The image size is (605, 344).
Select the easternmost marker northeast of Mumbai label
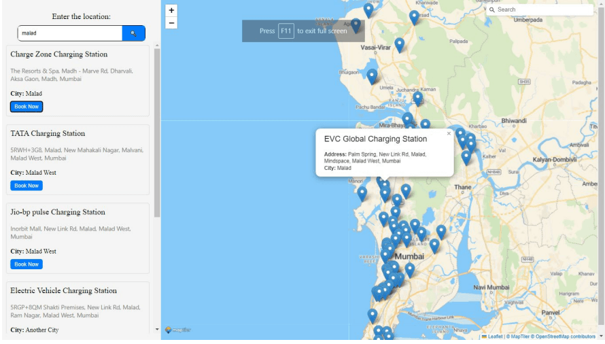point(441,232)
